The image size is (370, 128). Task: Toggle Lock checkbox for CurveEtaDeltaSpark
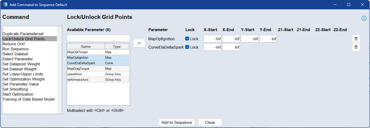(187, 47)
